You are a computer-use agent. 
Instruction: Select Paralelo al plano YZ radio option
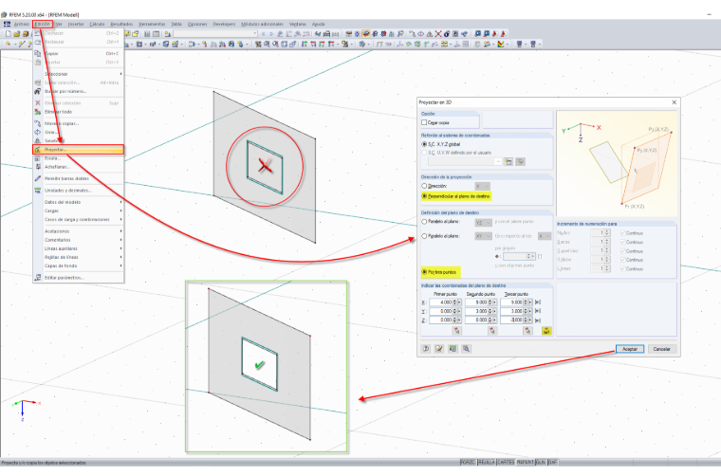[x=424, y=222]
